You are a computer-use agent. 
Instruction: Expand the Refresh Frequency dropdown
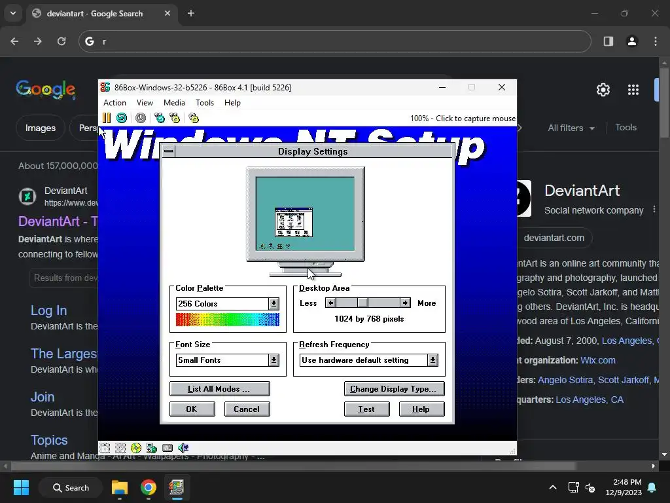tap(433, 360)
